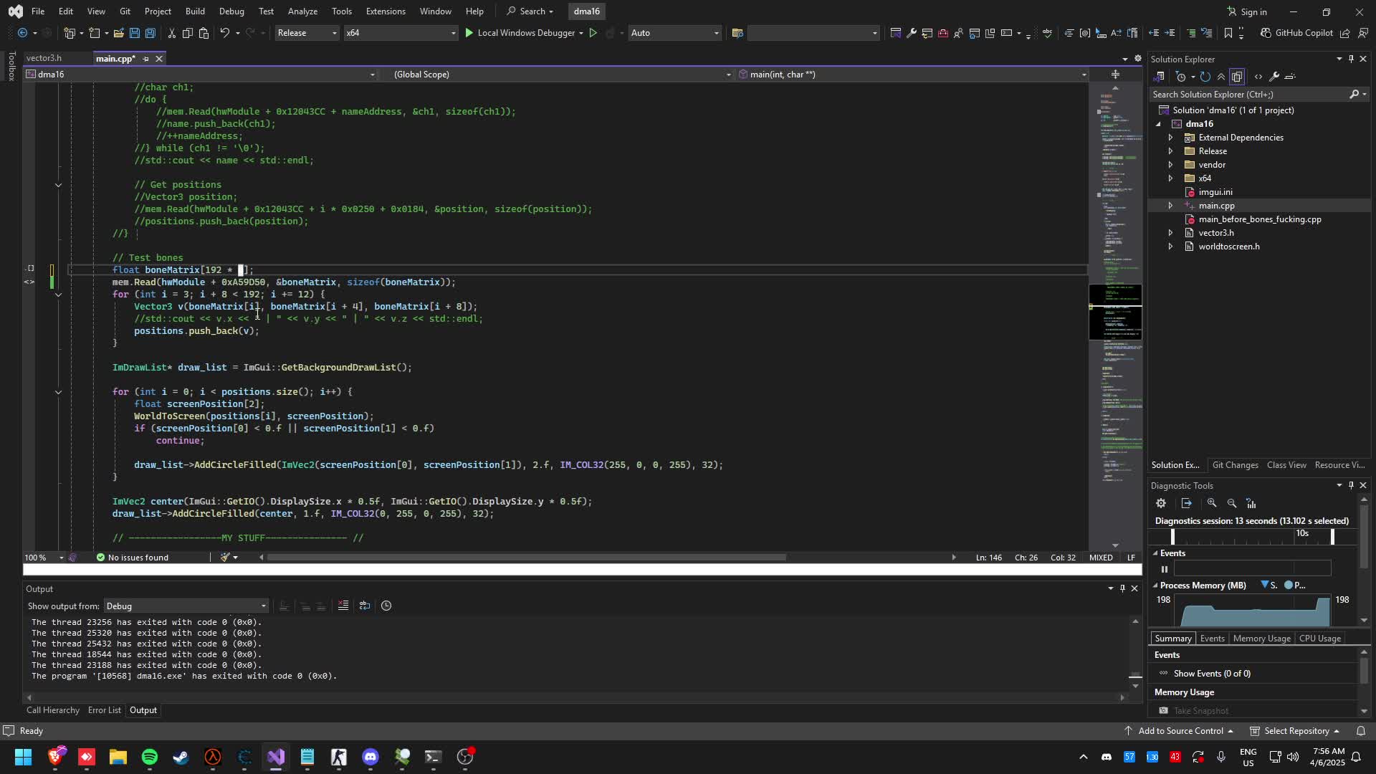Toggle auto-hide pin on the Output window
Image resolution: width=1376 pixels, height=774 pixels.
tap(1122, 588)
